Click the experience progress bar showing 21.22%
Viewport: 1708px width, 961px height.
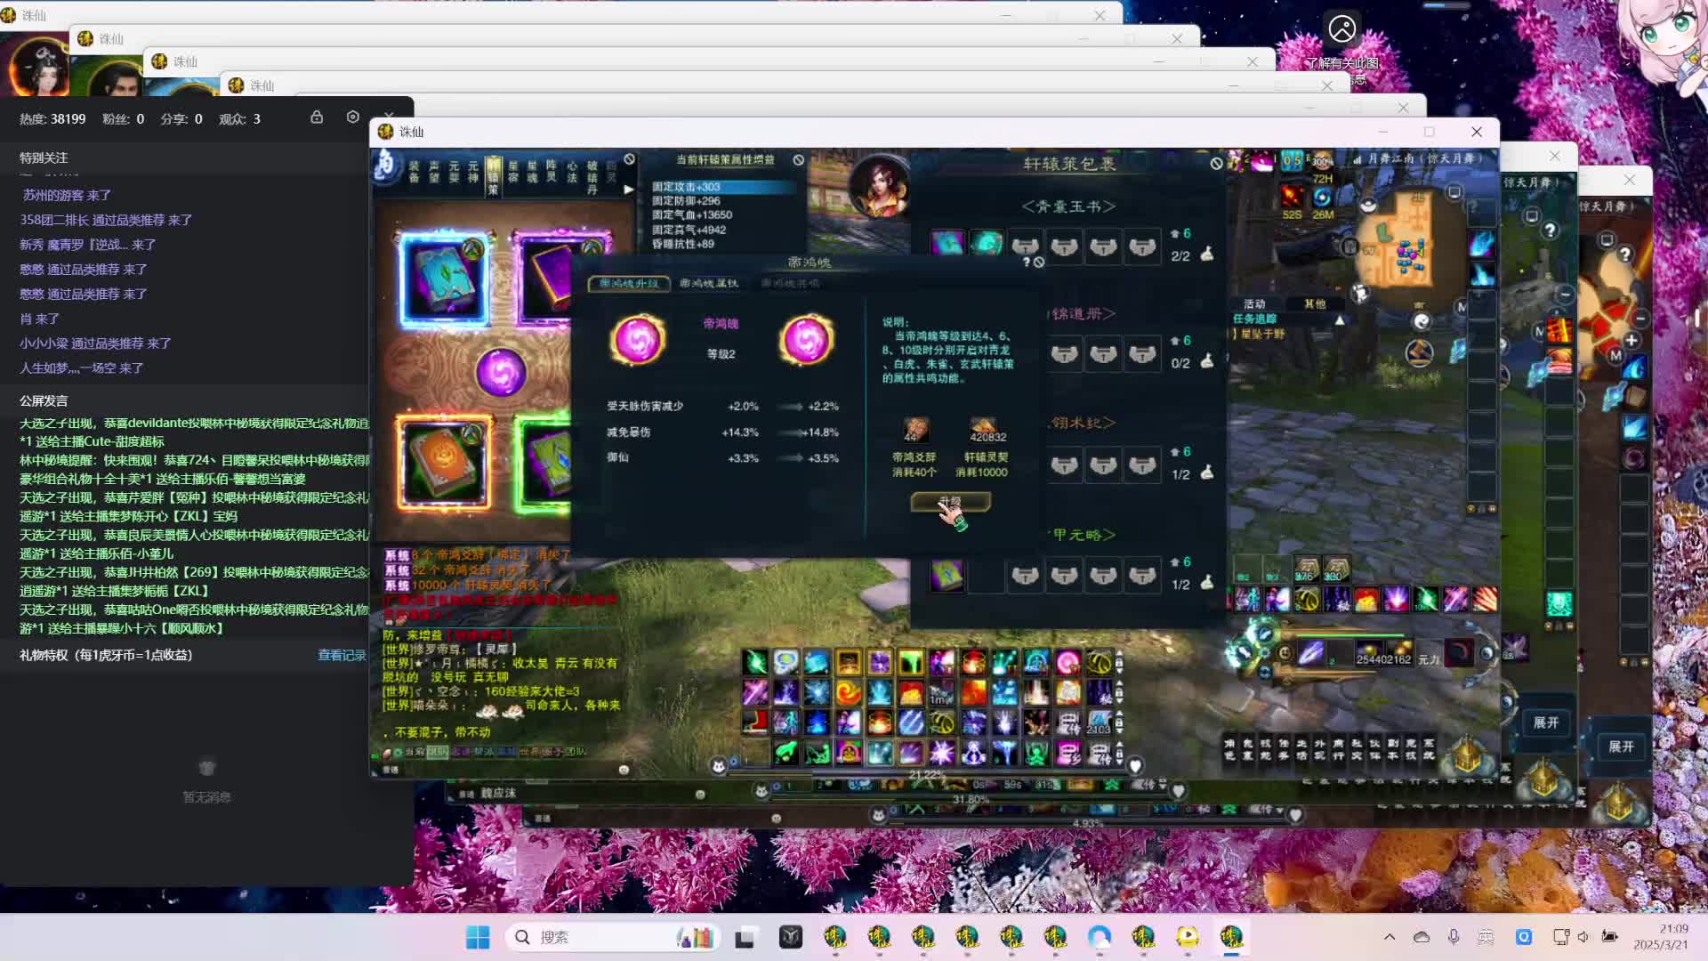[x=925, y=774]
